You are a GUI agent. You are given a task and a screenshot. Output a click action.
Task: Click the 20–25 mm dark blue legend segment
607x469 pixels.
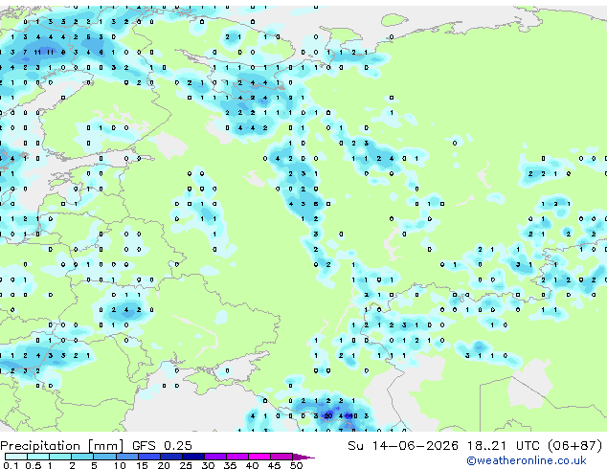pos(171,457)
